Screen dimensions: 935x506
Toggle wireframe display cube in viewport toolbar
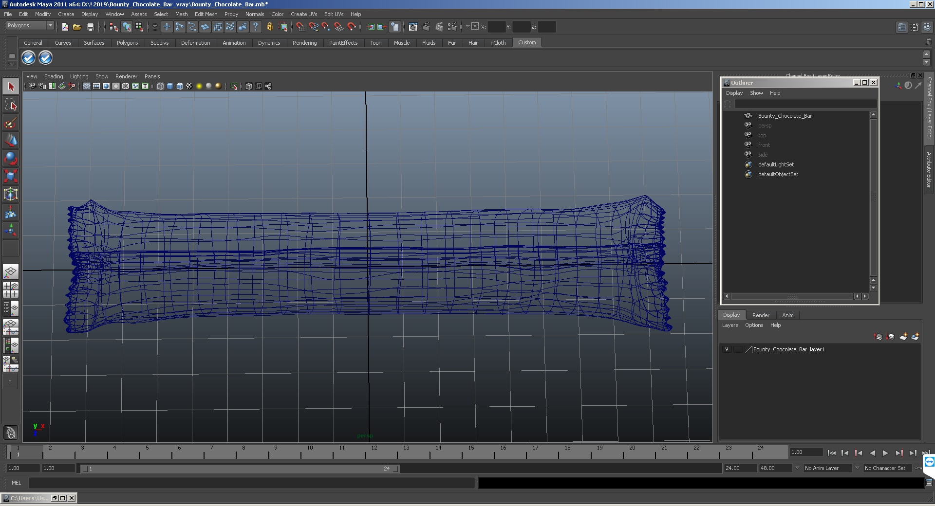[160, 86]
